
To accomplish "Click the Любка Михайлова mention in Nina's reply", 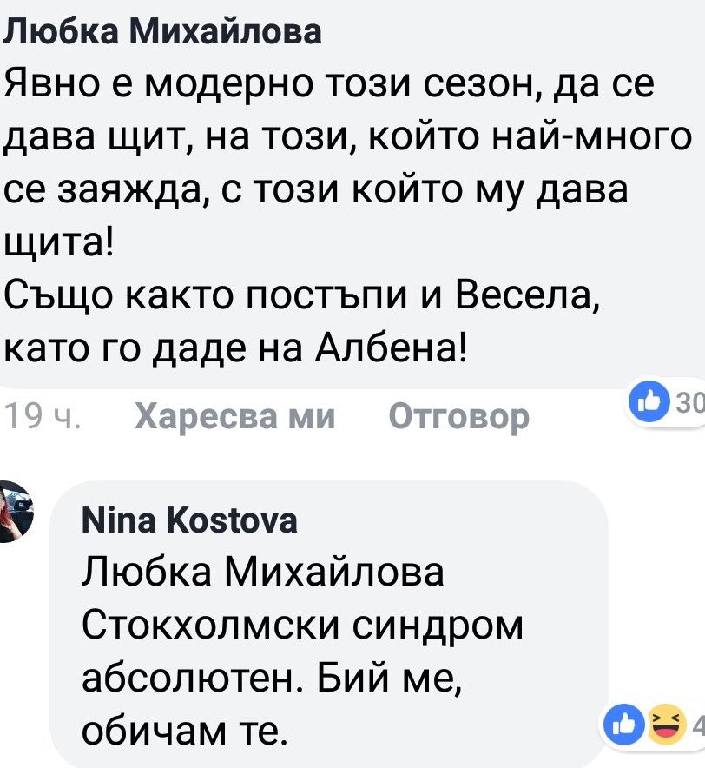I will [x=260, y=574].
